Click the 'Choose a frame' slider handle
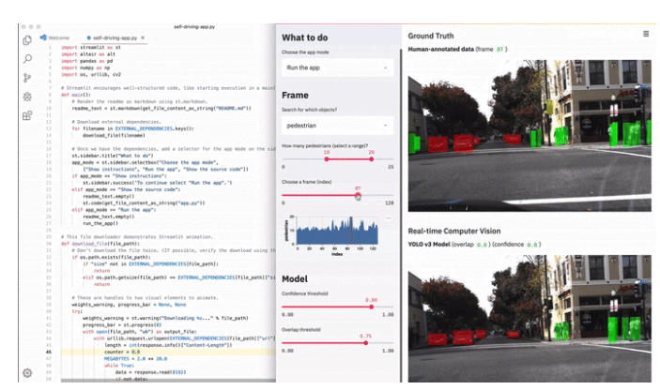 pyautogui.click(x=358, y=195)
